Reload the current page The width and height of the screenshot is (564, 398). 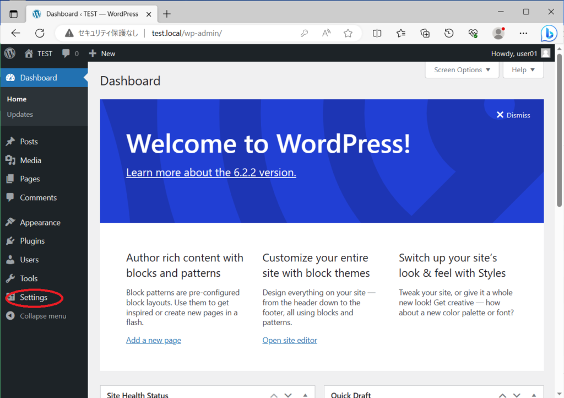pos(40,33)
